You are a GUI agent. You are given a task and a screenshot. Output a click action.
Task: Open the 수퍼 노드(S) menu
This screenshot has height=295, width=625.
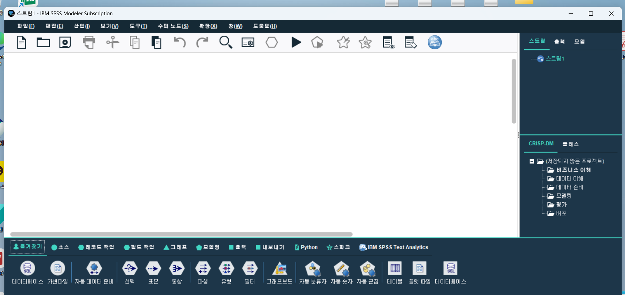tap(173, 26)
